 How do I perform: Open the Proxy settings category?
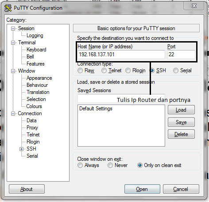click(32, 128)
